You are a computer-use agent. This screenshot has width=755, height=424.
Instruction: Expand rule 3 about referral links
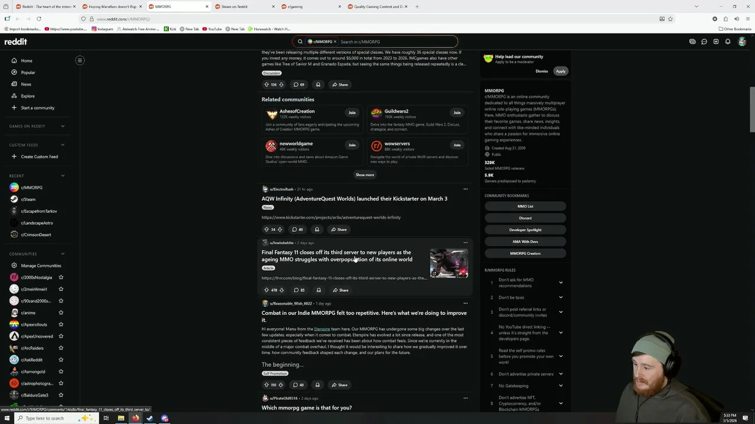(560, 312)
